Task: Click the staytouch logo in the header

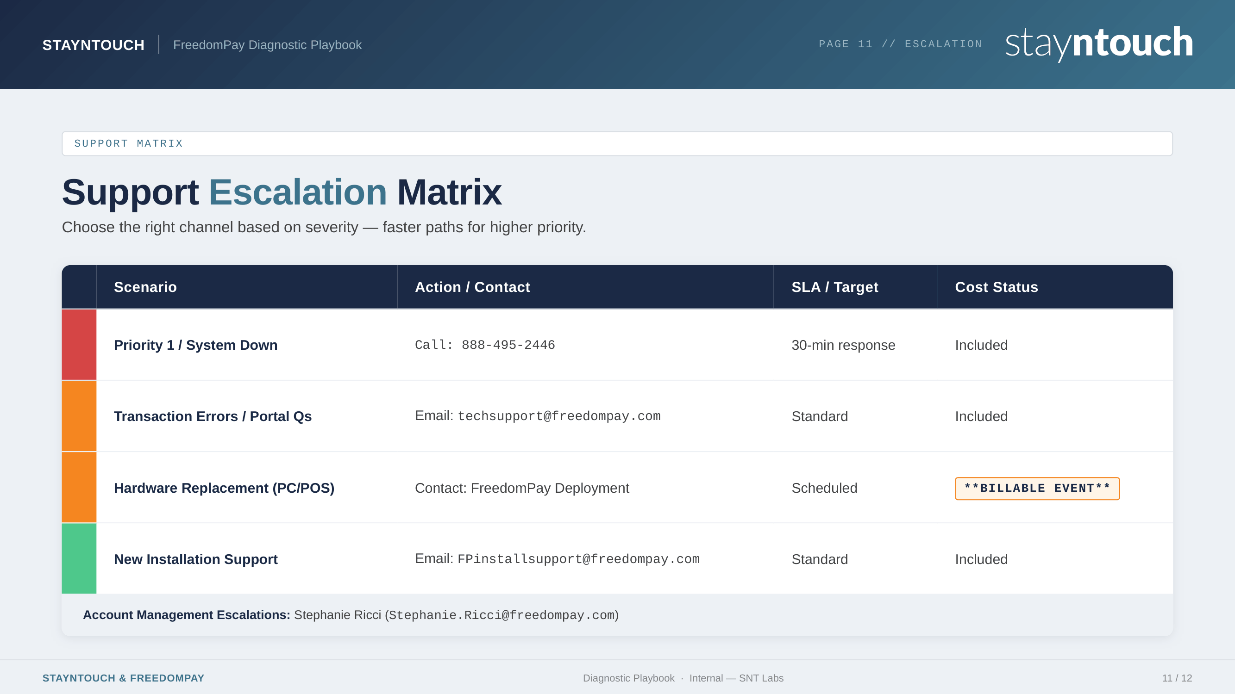Action: coord(1098,43)
